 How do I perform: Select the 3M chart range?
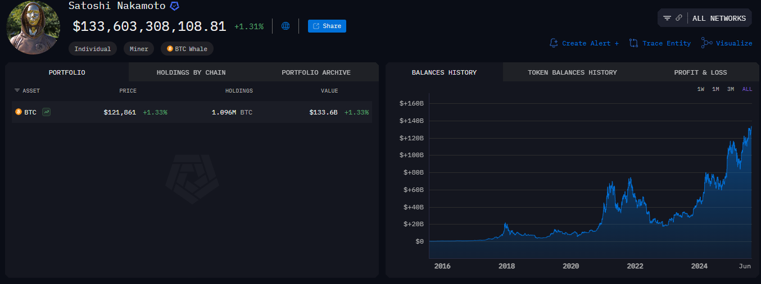(731, 89)
